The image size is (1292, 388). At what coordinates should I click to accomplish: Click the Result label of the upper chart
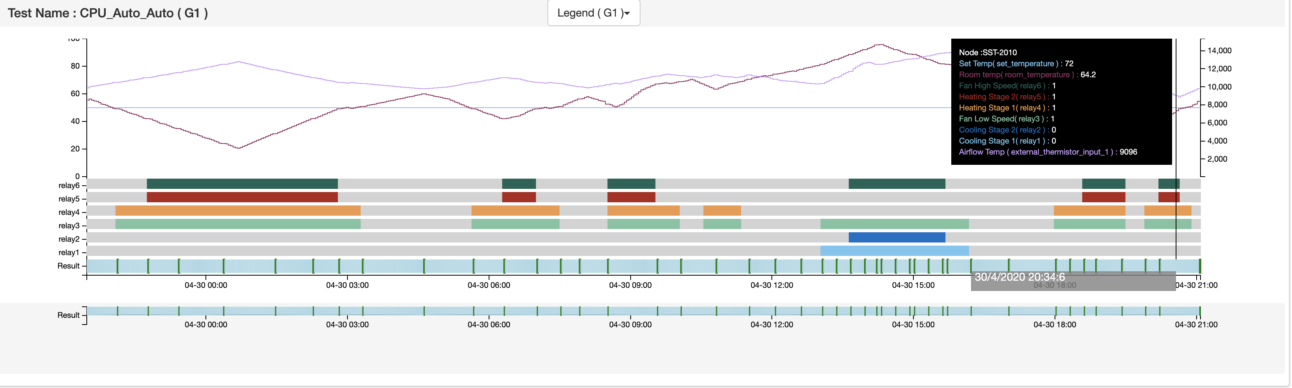(x=68, y=266)
